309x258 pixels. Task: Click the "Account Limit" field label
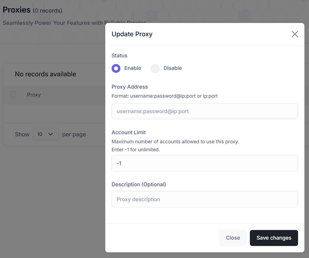point(129,132)
